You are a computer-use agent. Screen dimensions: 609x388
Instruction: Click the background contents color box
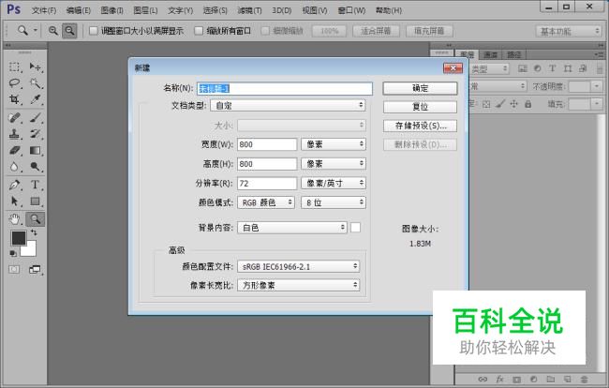pos(355,228)
